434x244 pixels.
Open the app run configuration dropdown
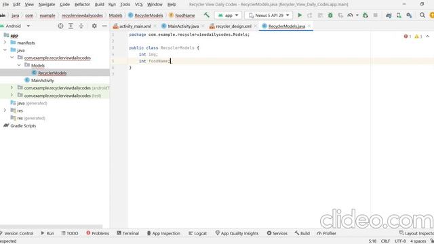pos(228,15)
